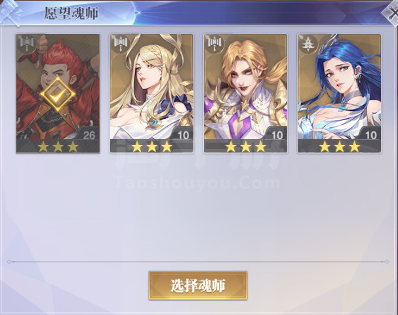
Task: Click the level 10 badge on blonde woman card
Action: coord(183,135)
